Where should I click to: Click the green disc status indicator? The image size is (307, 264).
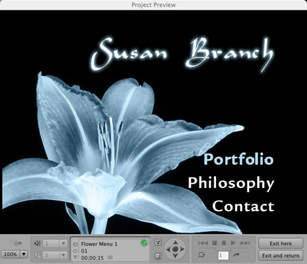(x=144, y=243)
